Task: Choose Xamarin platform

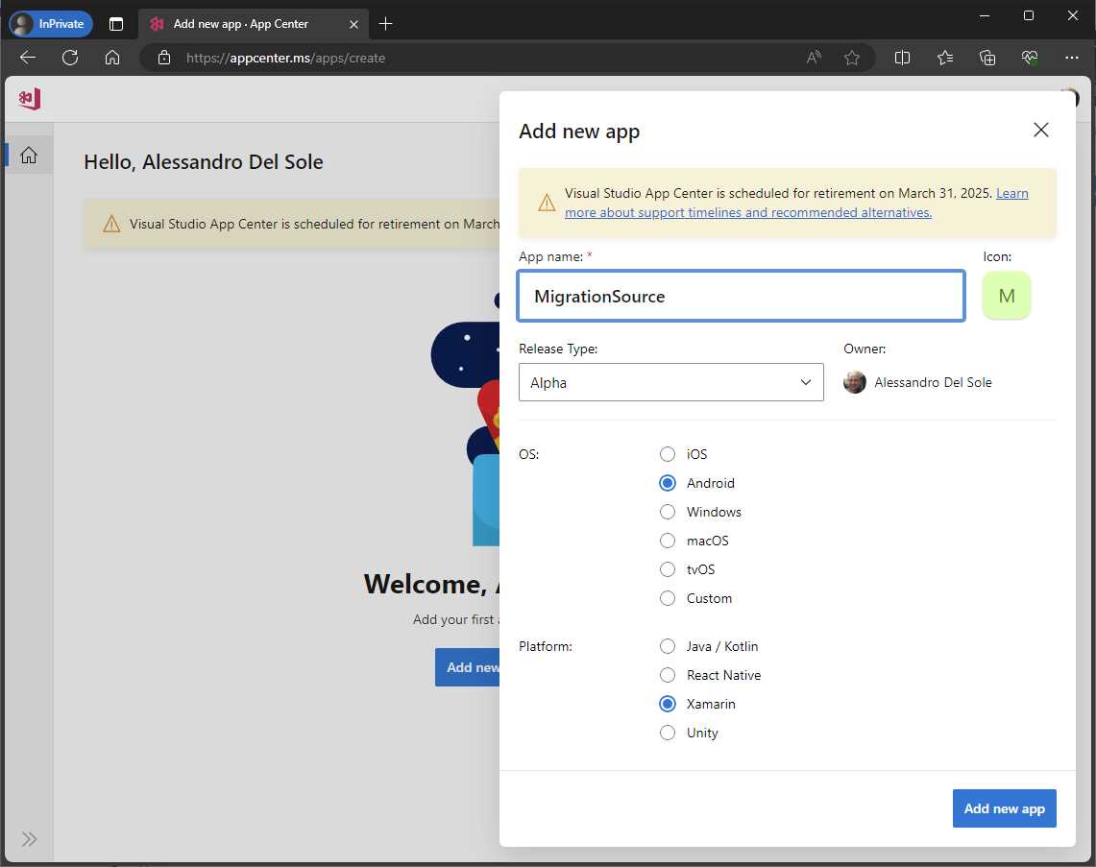Action: pos(668,704)
